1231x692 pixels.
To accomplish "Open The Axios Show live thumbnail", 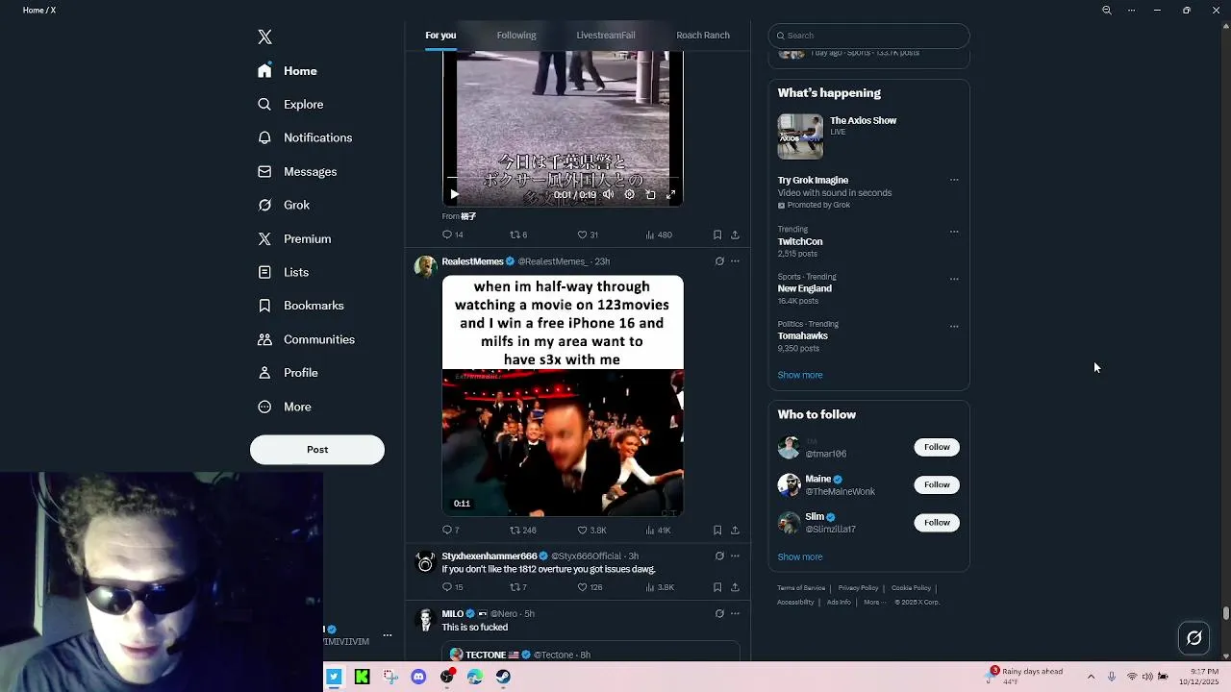I will (800, 136).
